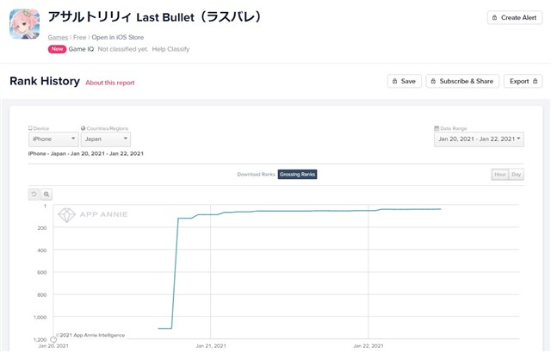
Task: Toggle chart granularity to Hour
Action: 500,174
